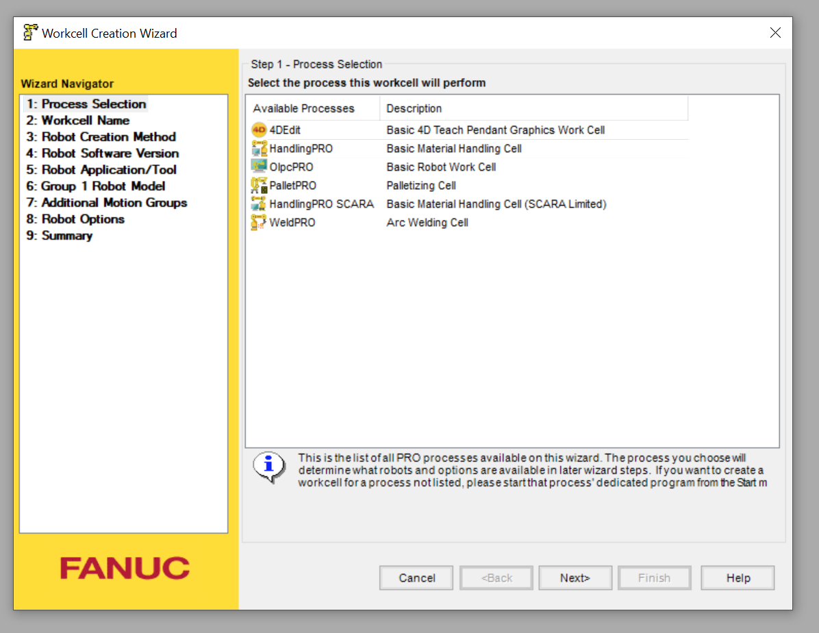The width and height of the screenshot is (819, 633).
Task: Click the Finish button
Action: point(655,578)
